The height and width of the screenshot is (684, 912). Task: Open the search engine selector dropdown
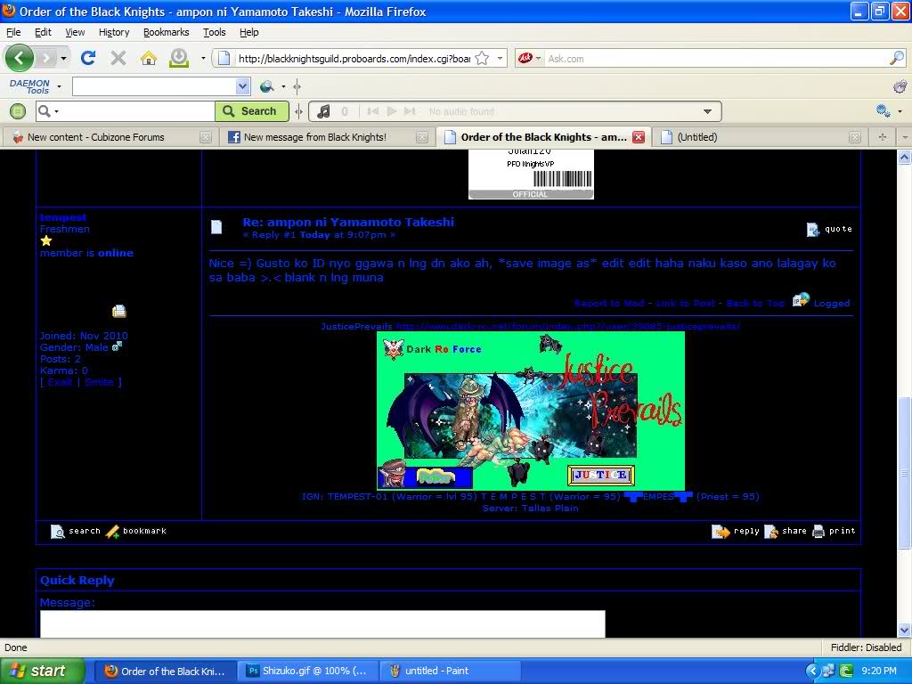click(539, 58)
